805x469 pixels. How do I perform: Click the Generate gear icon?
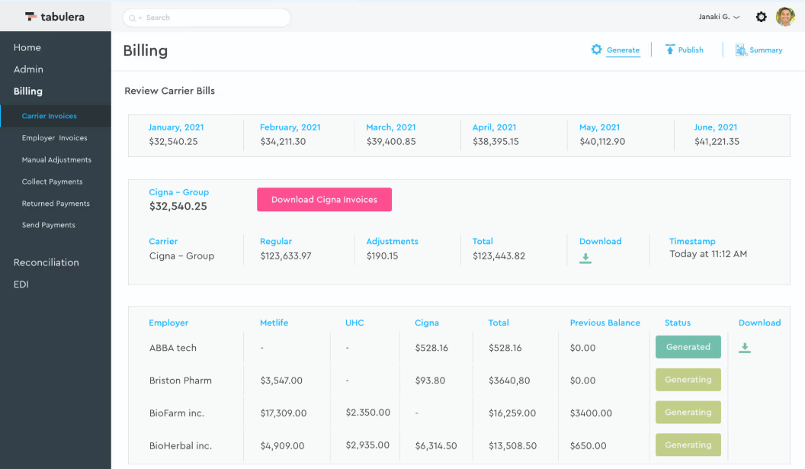(596, 50)
